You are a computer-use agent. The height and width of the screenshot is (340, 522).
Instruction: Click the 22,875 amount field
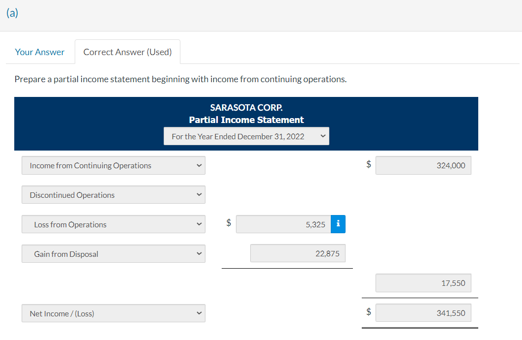point(297,253)
